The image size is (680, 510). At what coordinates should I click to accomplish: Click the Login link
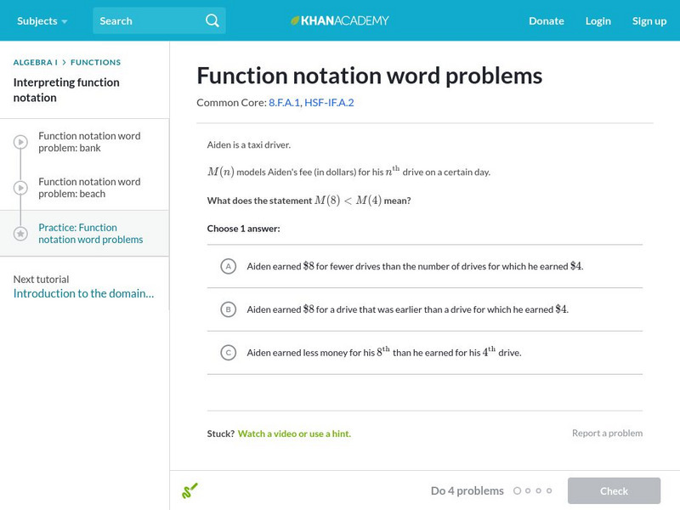(x=598, y=20)
